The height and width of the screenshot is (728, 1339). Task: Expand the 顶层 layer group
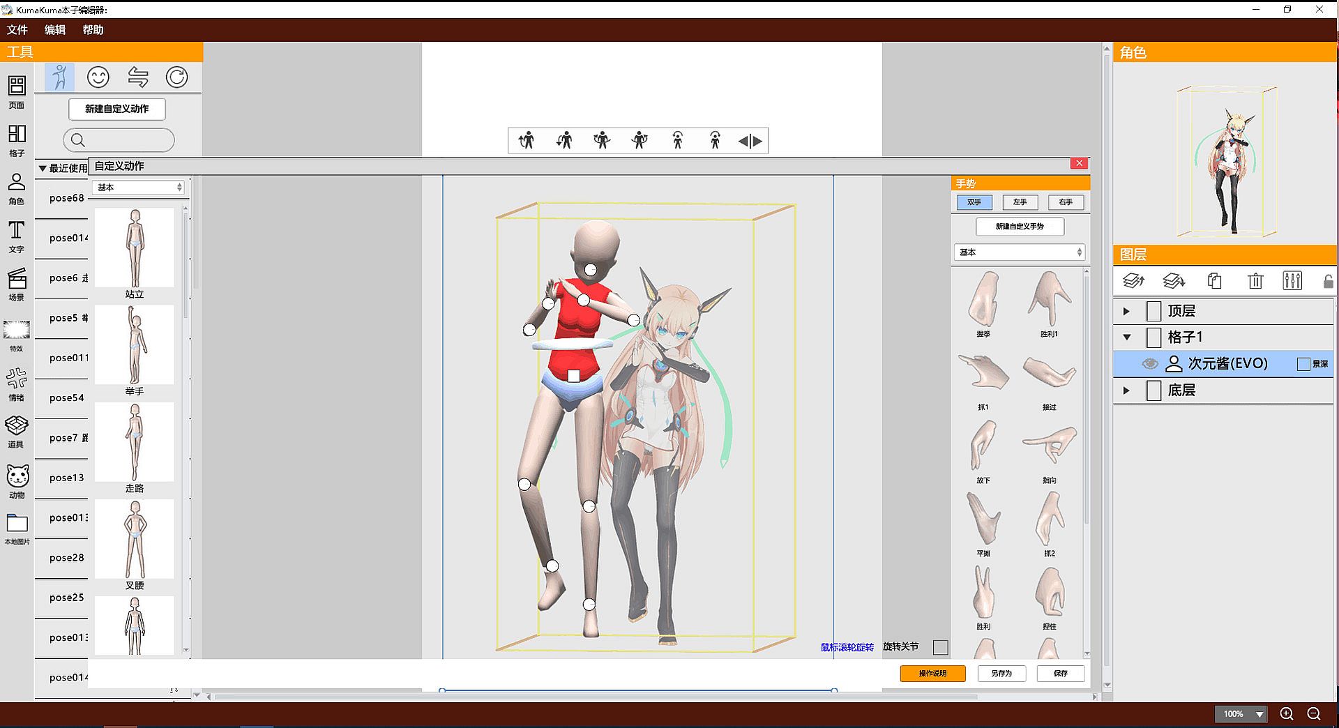click(1126, 311)
